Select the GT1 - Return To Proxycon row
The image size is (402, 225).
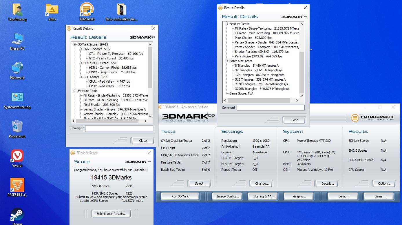[x=116, y=54]
